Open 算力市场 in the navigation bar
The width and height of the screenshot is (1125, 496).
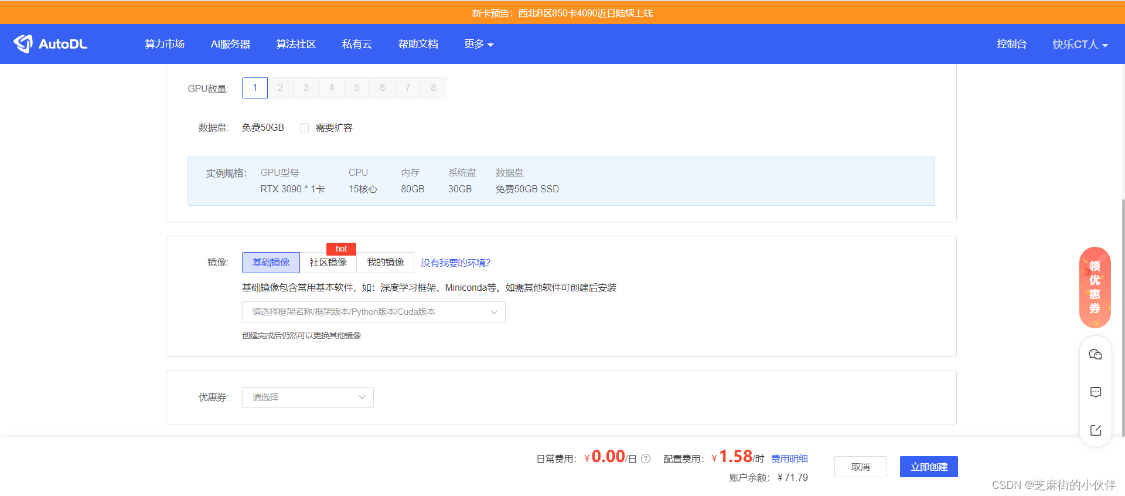[165, 44]
